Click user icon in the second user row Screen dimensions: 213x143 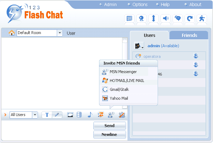pos(196,65)
